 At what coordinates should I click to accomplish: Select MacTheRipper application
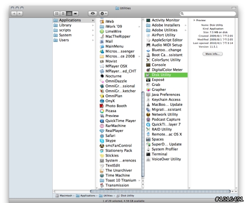click(x=120, y=37)
